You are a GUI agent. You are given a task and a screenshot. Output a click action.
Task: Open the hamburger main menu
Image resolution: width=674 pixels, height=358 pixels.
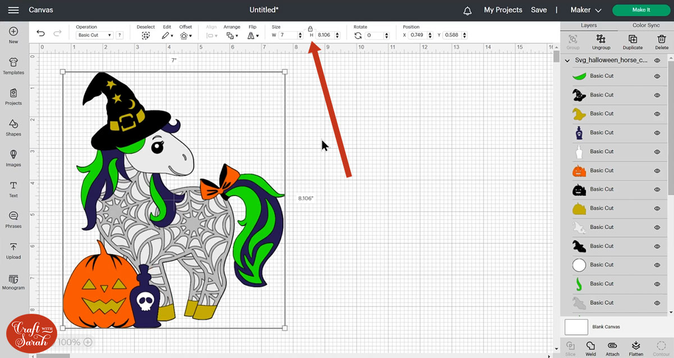13,10
